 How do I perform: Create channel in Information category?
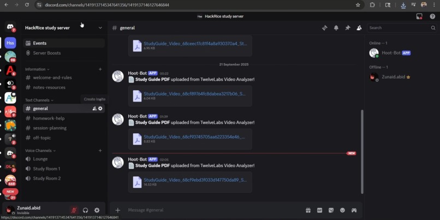click(x=100, y=69)
